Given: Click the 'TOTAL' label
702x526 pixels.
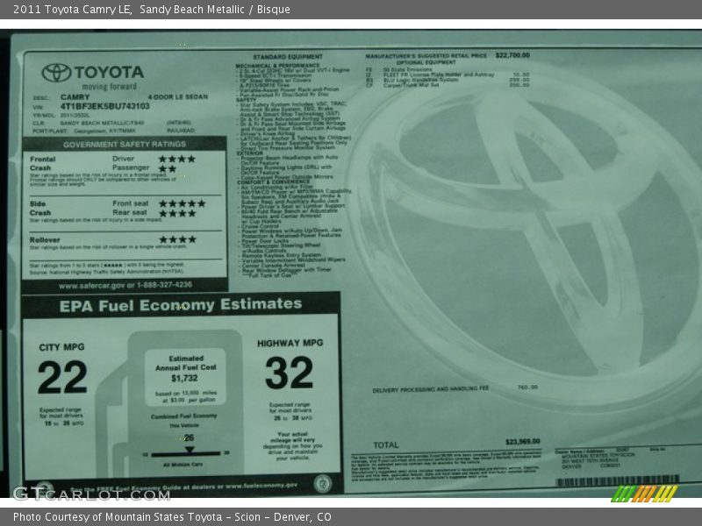Looking at the screenshot, I should coord(386,445).
